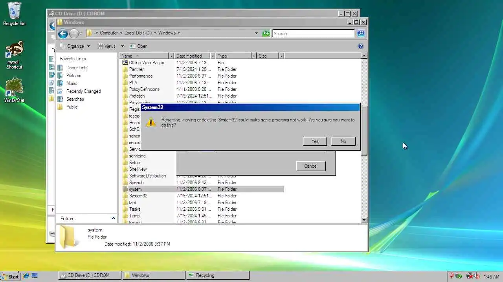
Task: Click the grayed Forward navigation arrow
Action: (73, 34)
